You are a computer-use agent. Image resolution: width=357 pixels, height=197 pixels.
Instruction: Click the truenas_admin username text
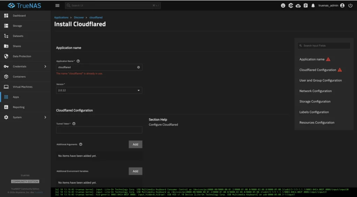coord(328,6)
